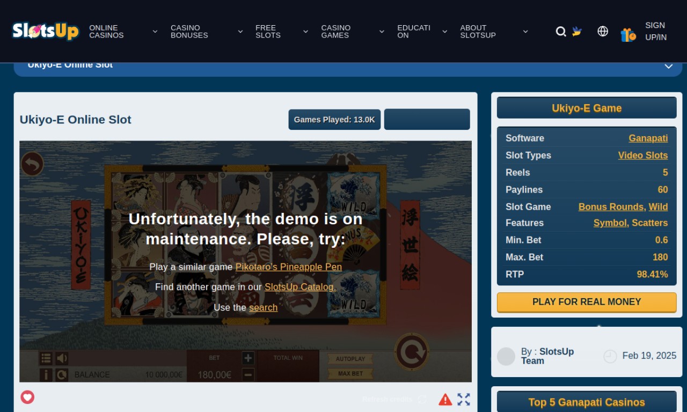Open the SlotsUp home logo
Viewport: 687px width, 412px height.
click(46, 31)
